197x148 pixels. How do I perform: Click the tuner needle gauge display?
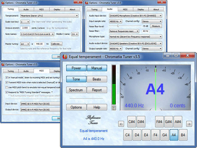155,88
